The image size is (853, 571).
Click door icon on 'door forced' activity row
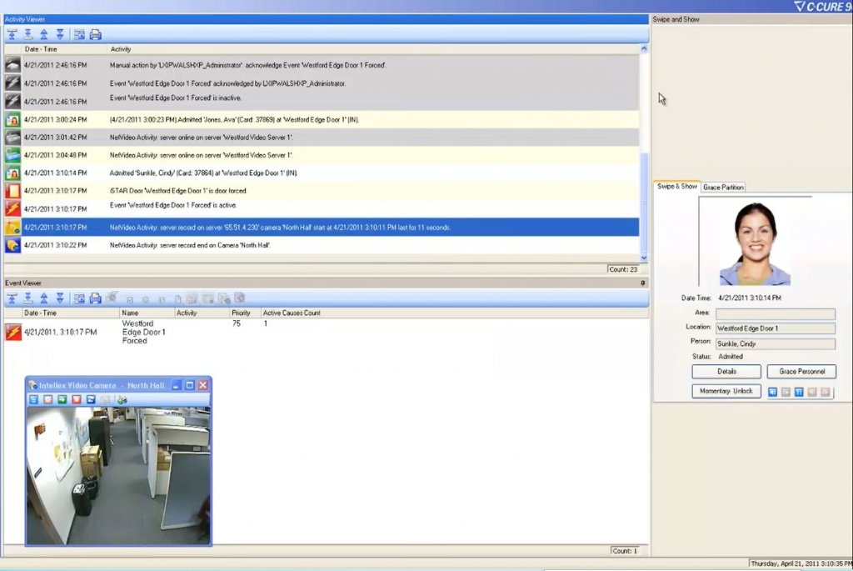(x=12, y=191)
